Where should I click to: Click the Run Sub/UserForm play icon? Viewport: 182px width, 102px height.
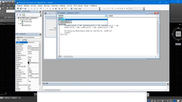[47, 8]
